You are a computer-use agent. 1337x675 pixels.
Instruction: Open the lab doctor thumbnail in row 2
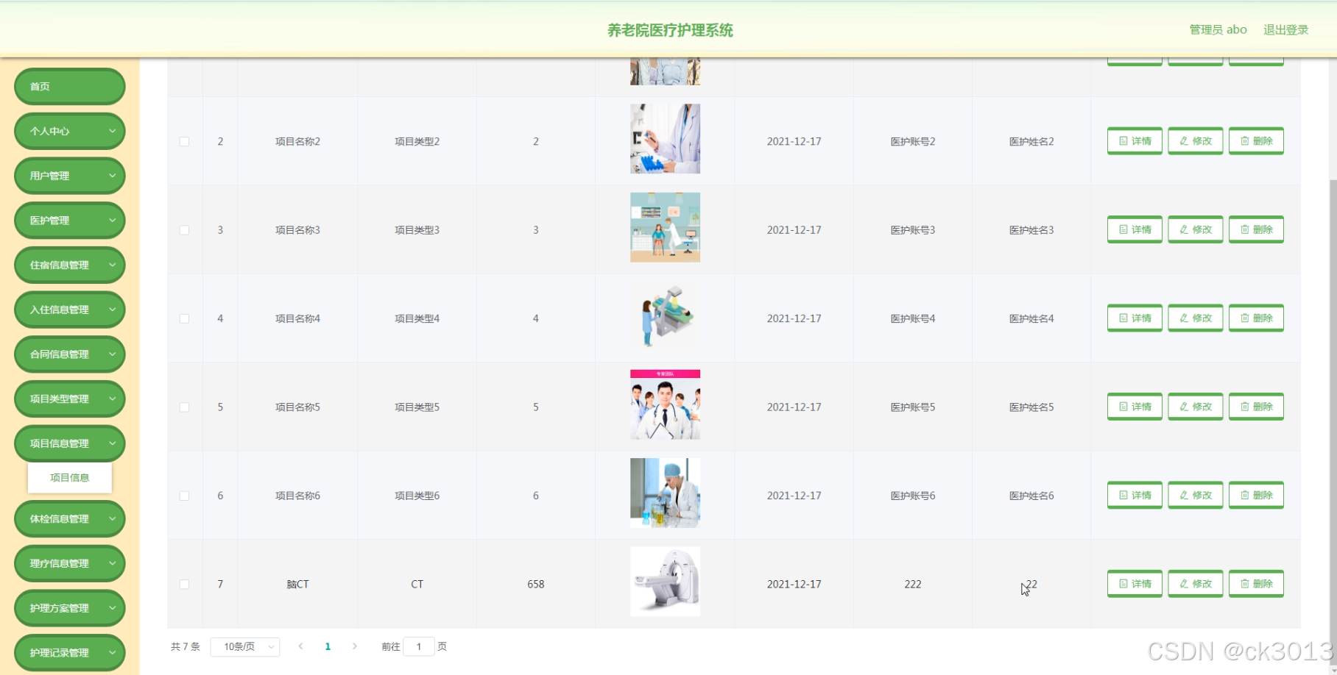point(665,138)
